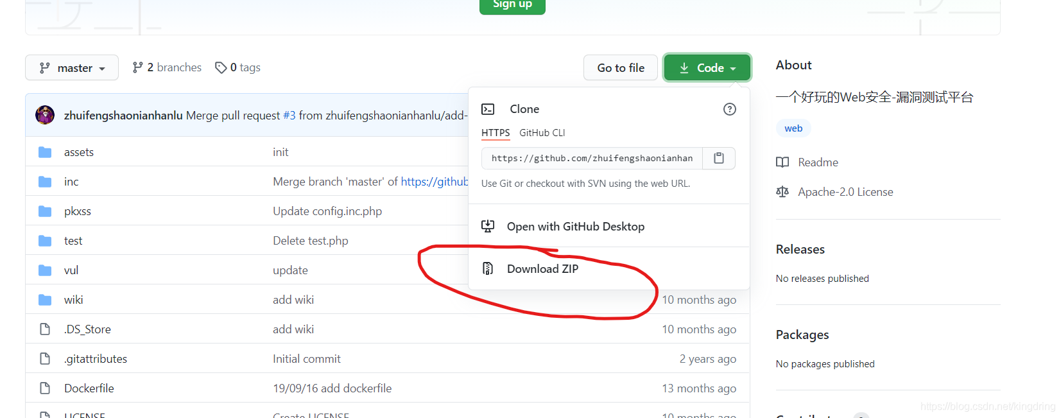The image size is (1061, 418).
Task: Open the Dockerfile file
Action: click(89, 388)
